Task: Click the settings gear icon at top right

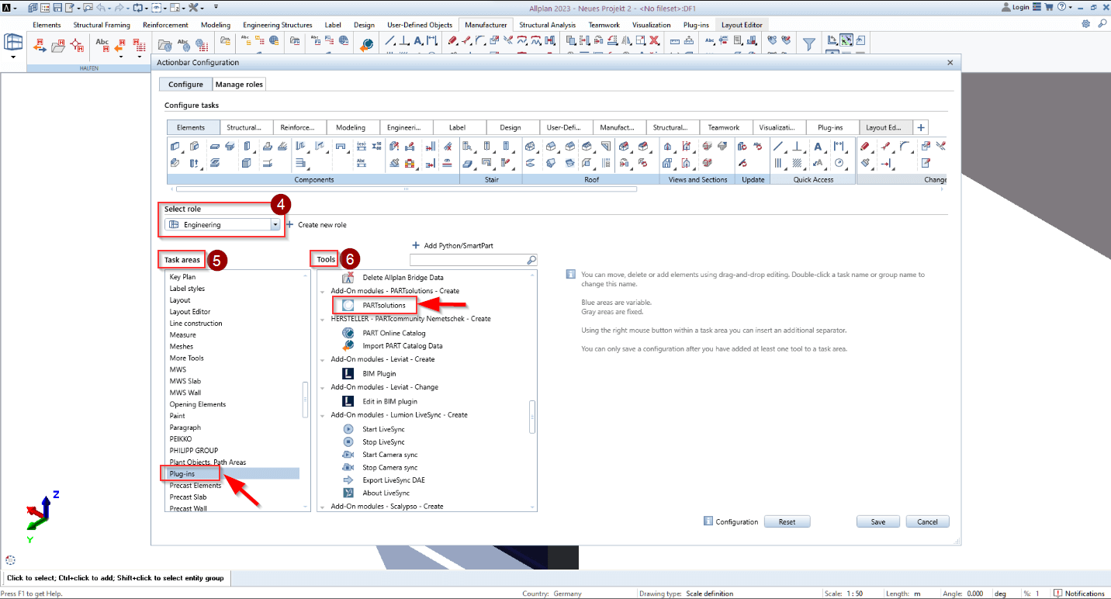Action: coord(1086,24)
